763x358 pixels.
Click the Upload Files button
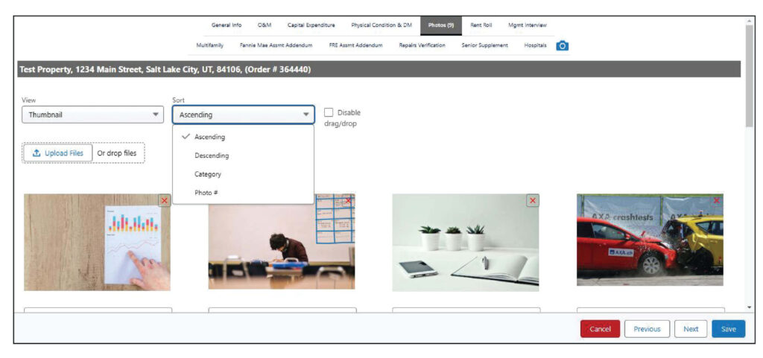(58, 153)
